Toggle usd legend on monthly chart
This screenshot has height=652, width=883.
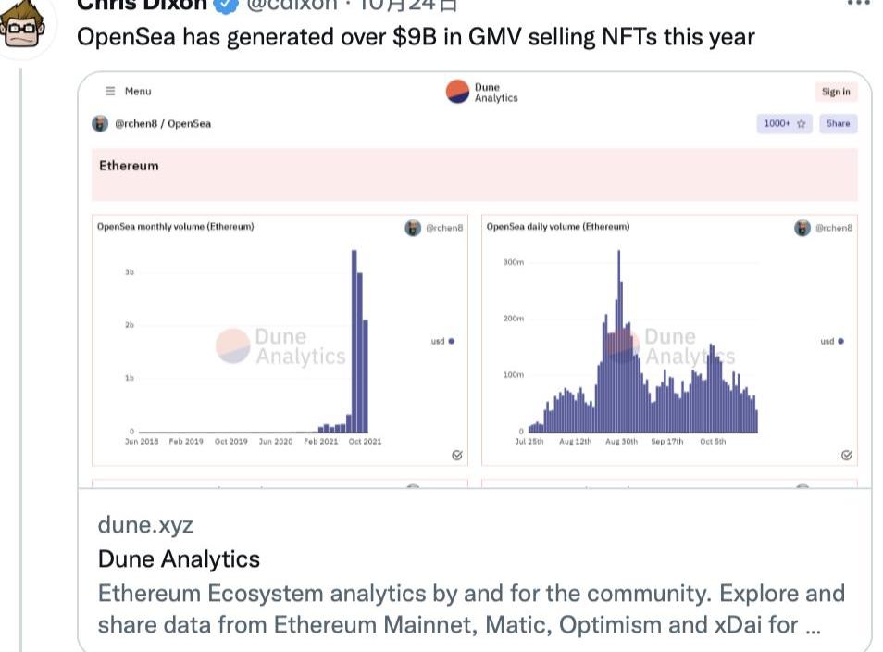[x=442, y=341]
